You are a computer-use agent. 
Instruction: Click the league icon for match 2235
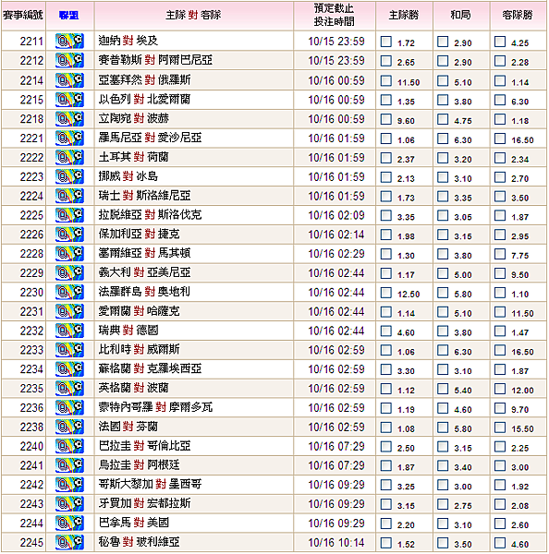[69, 389]
